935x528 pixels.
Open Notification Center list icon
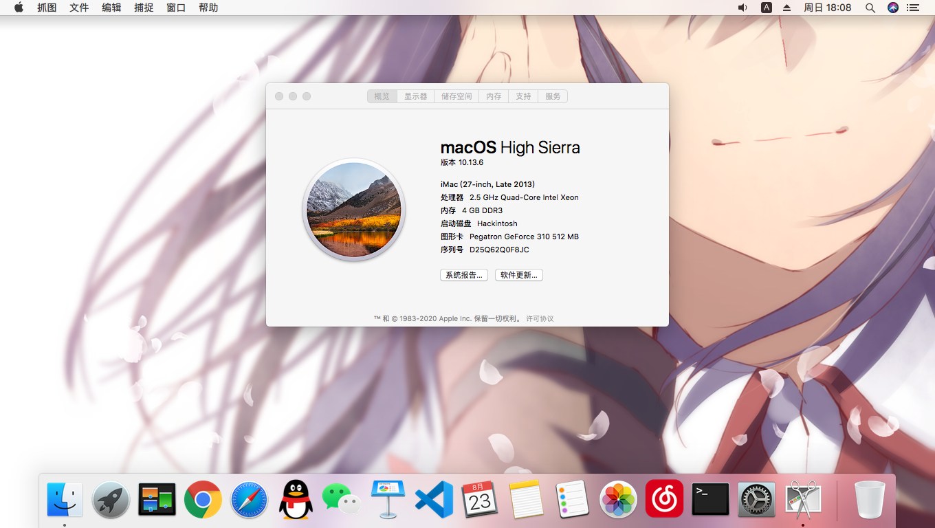[913, 8]
